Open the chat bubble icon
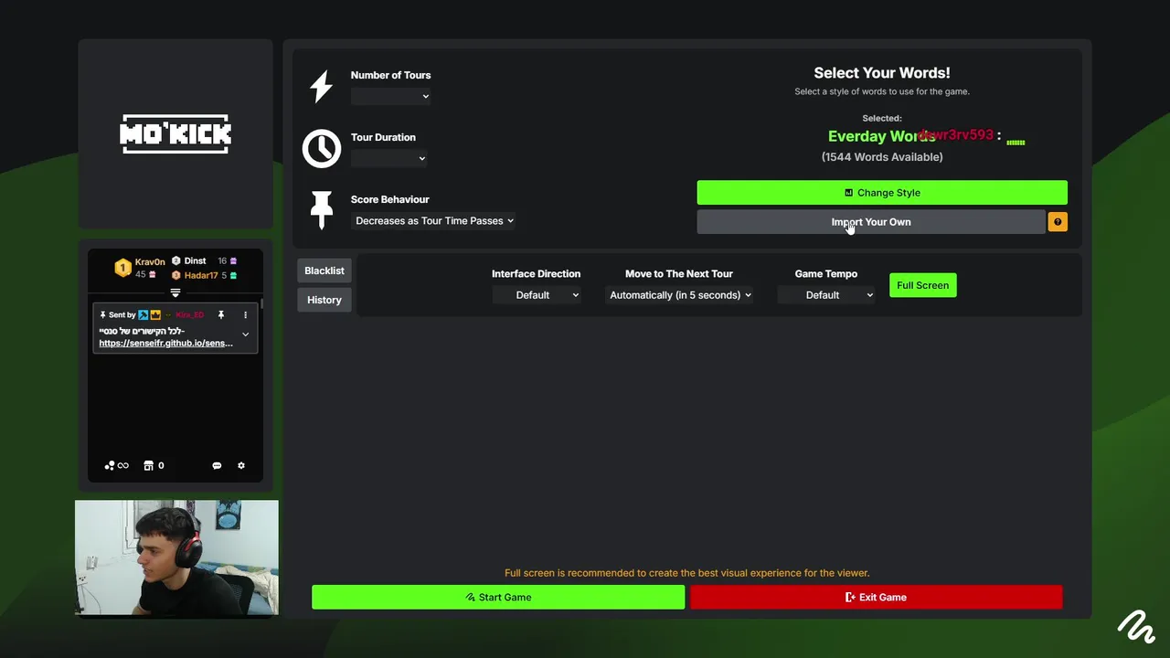 click(217, 466)
